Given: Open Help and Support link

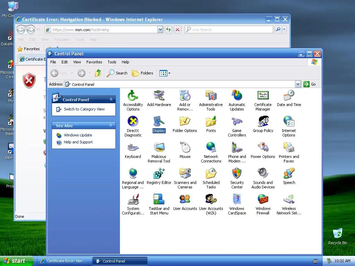Looking at the screenshot, I should pos(78,142).
